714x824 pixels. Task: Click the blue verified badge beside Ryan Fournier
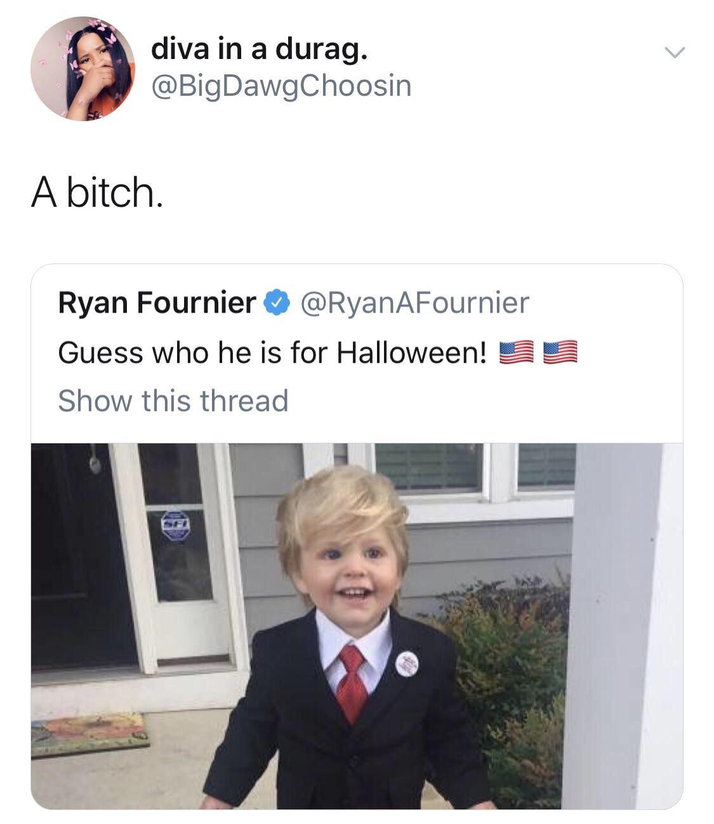276,303
